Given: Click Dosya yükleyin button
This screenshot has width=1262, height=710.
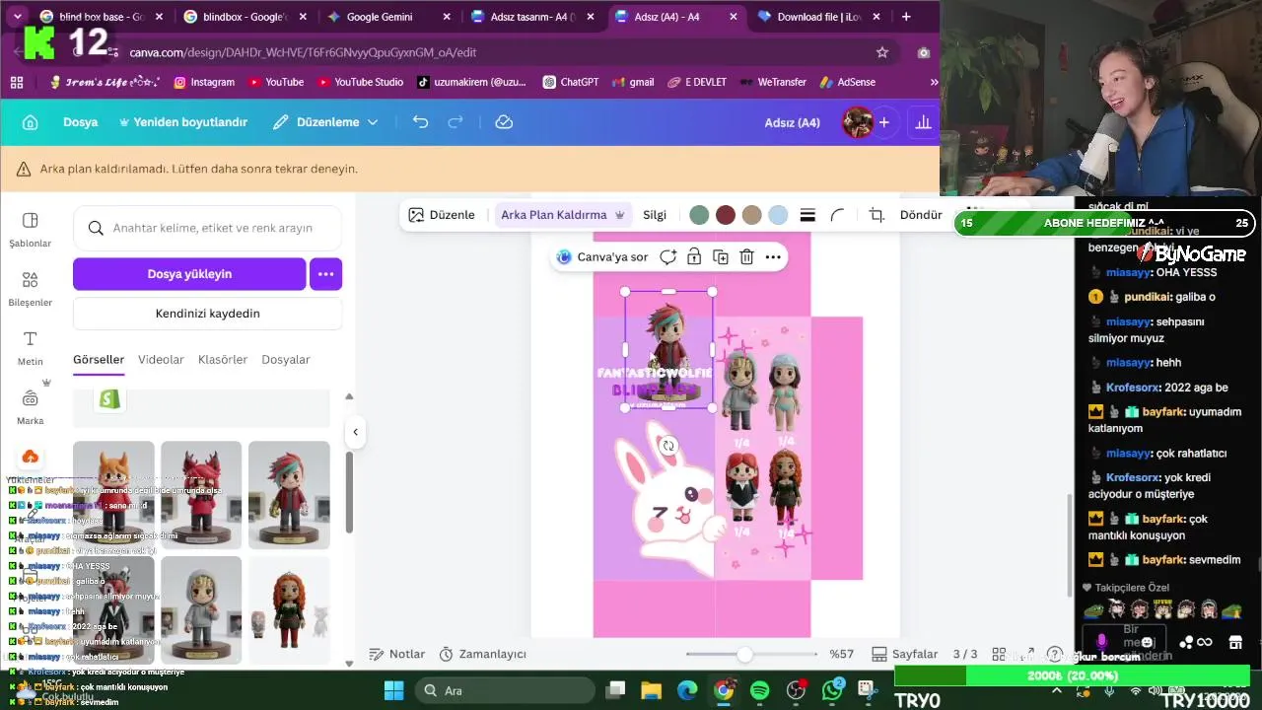Looking at the screenshot, I should click(x=189, y=274).
